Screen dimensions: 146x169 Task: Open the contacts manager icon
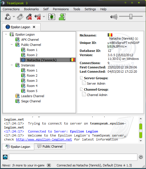[62, 17]
